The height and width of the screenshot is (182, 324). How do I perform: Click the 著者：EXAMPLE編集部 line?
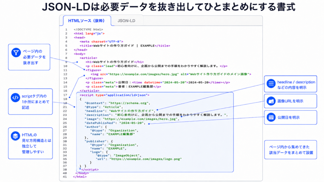(123, 87)
